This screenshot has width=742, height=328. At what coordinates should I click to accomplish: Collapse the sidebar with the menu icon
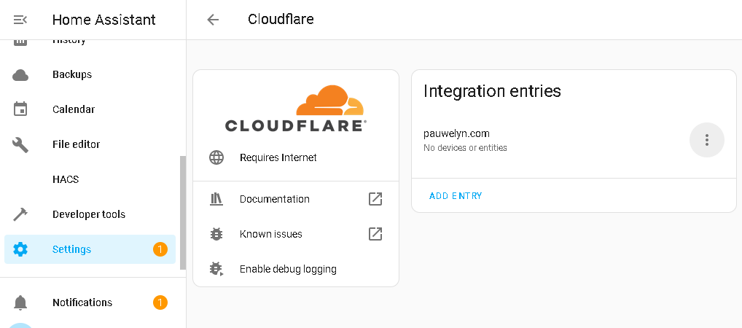click(x=20, y=20)
